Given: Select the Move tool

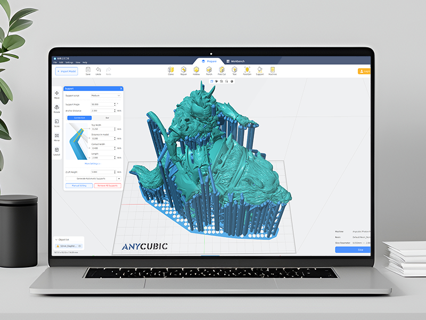Looking at the screenshot, I should (57, 95).
